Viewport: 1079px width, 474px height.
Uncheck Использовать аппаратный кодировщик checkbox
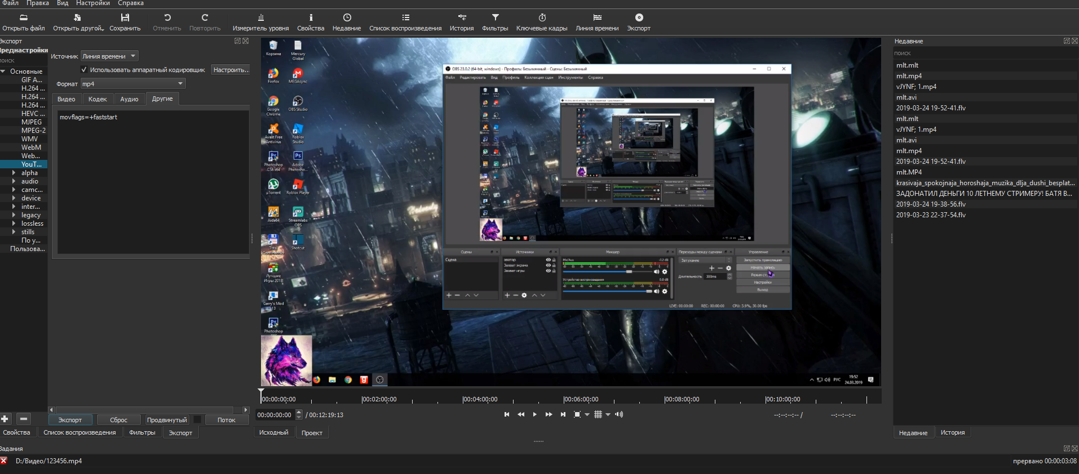coord(84,70)
